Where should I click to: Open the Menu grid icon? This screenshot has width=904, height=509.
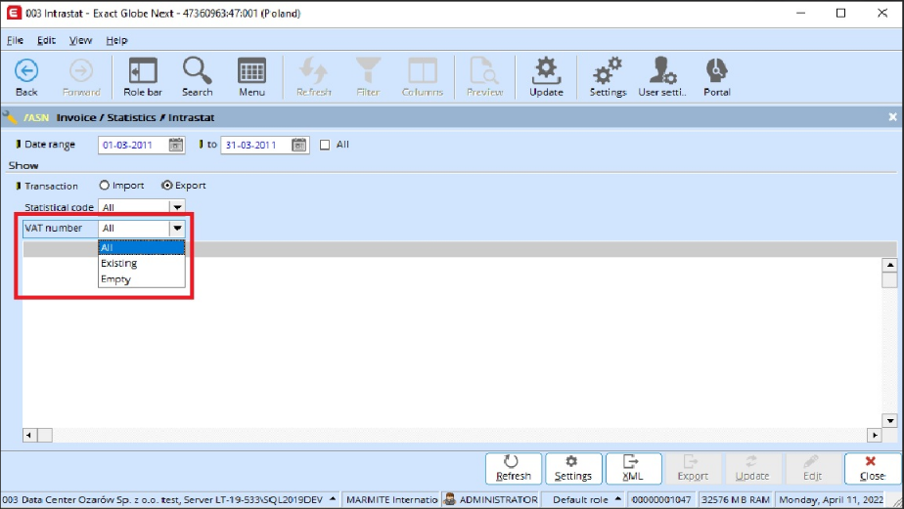coord(252,76)
